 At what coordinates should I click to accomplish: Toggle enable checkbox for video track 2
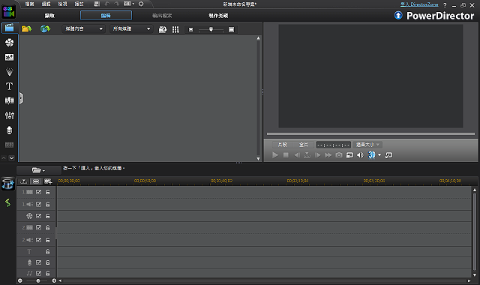click(x=38, y=228)
